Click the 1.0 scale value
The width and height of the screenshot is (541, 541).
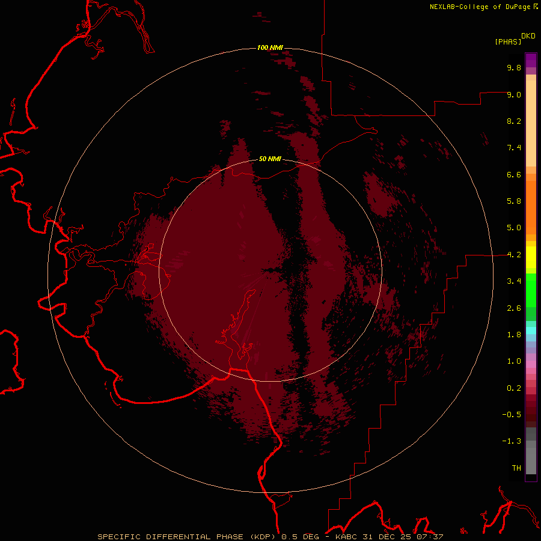[514, 361]
